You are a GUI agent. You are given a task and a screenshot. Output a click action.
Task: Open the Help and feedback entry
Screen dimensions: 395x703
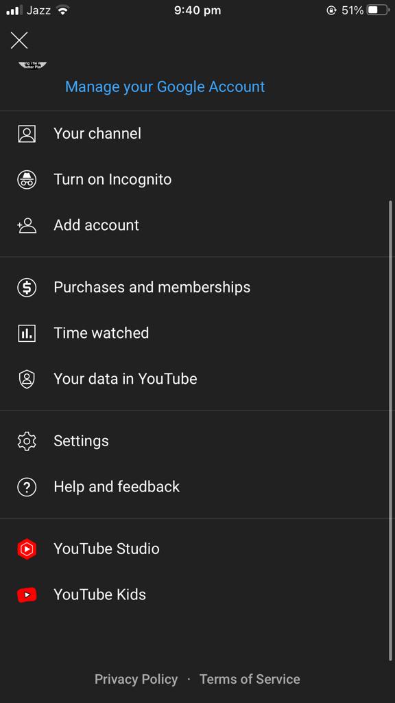tap(197, 487)
